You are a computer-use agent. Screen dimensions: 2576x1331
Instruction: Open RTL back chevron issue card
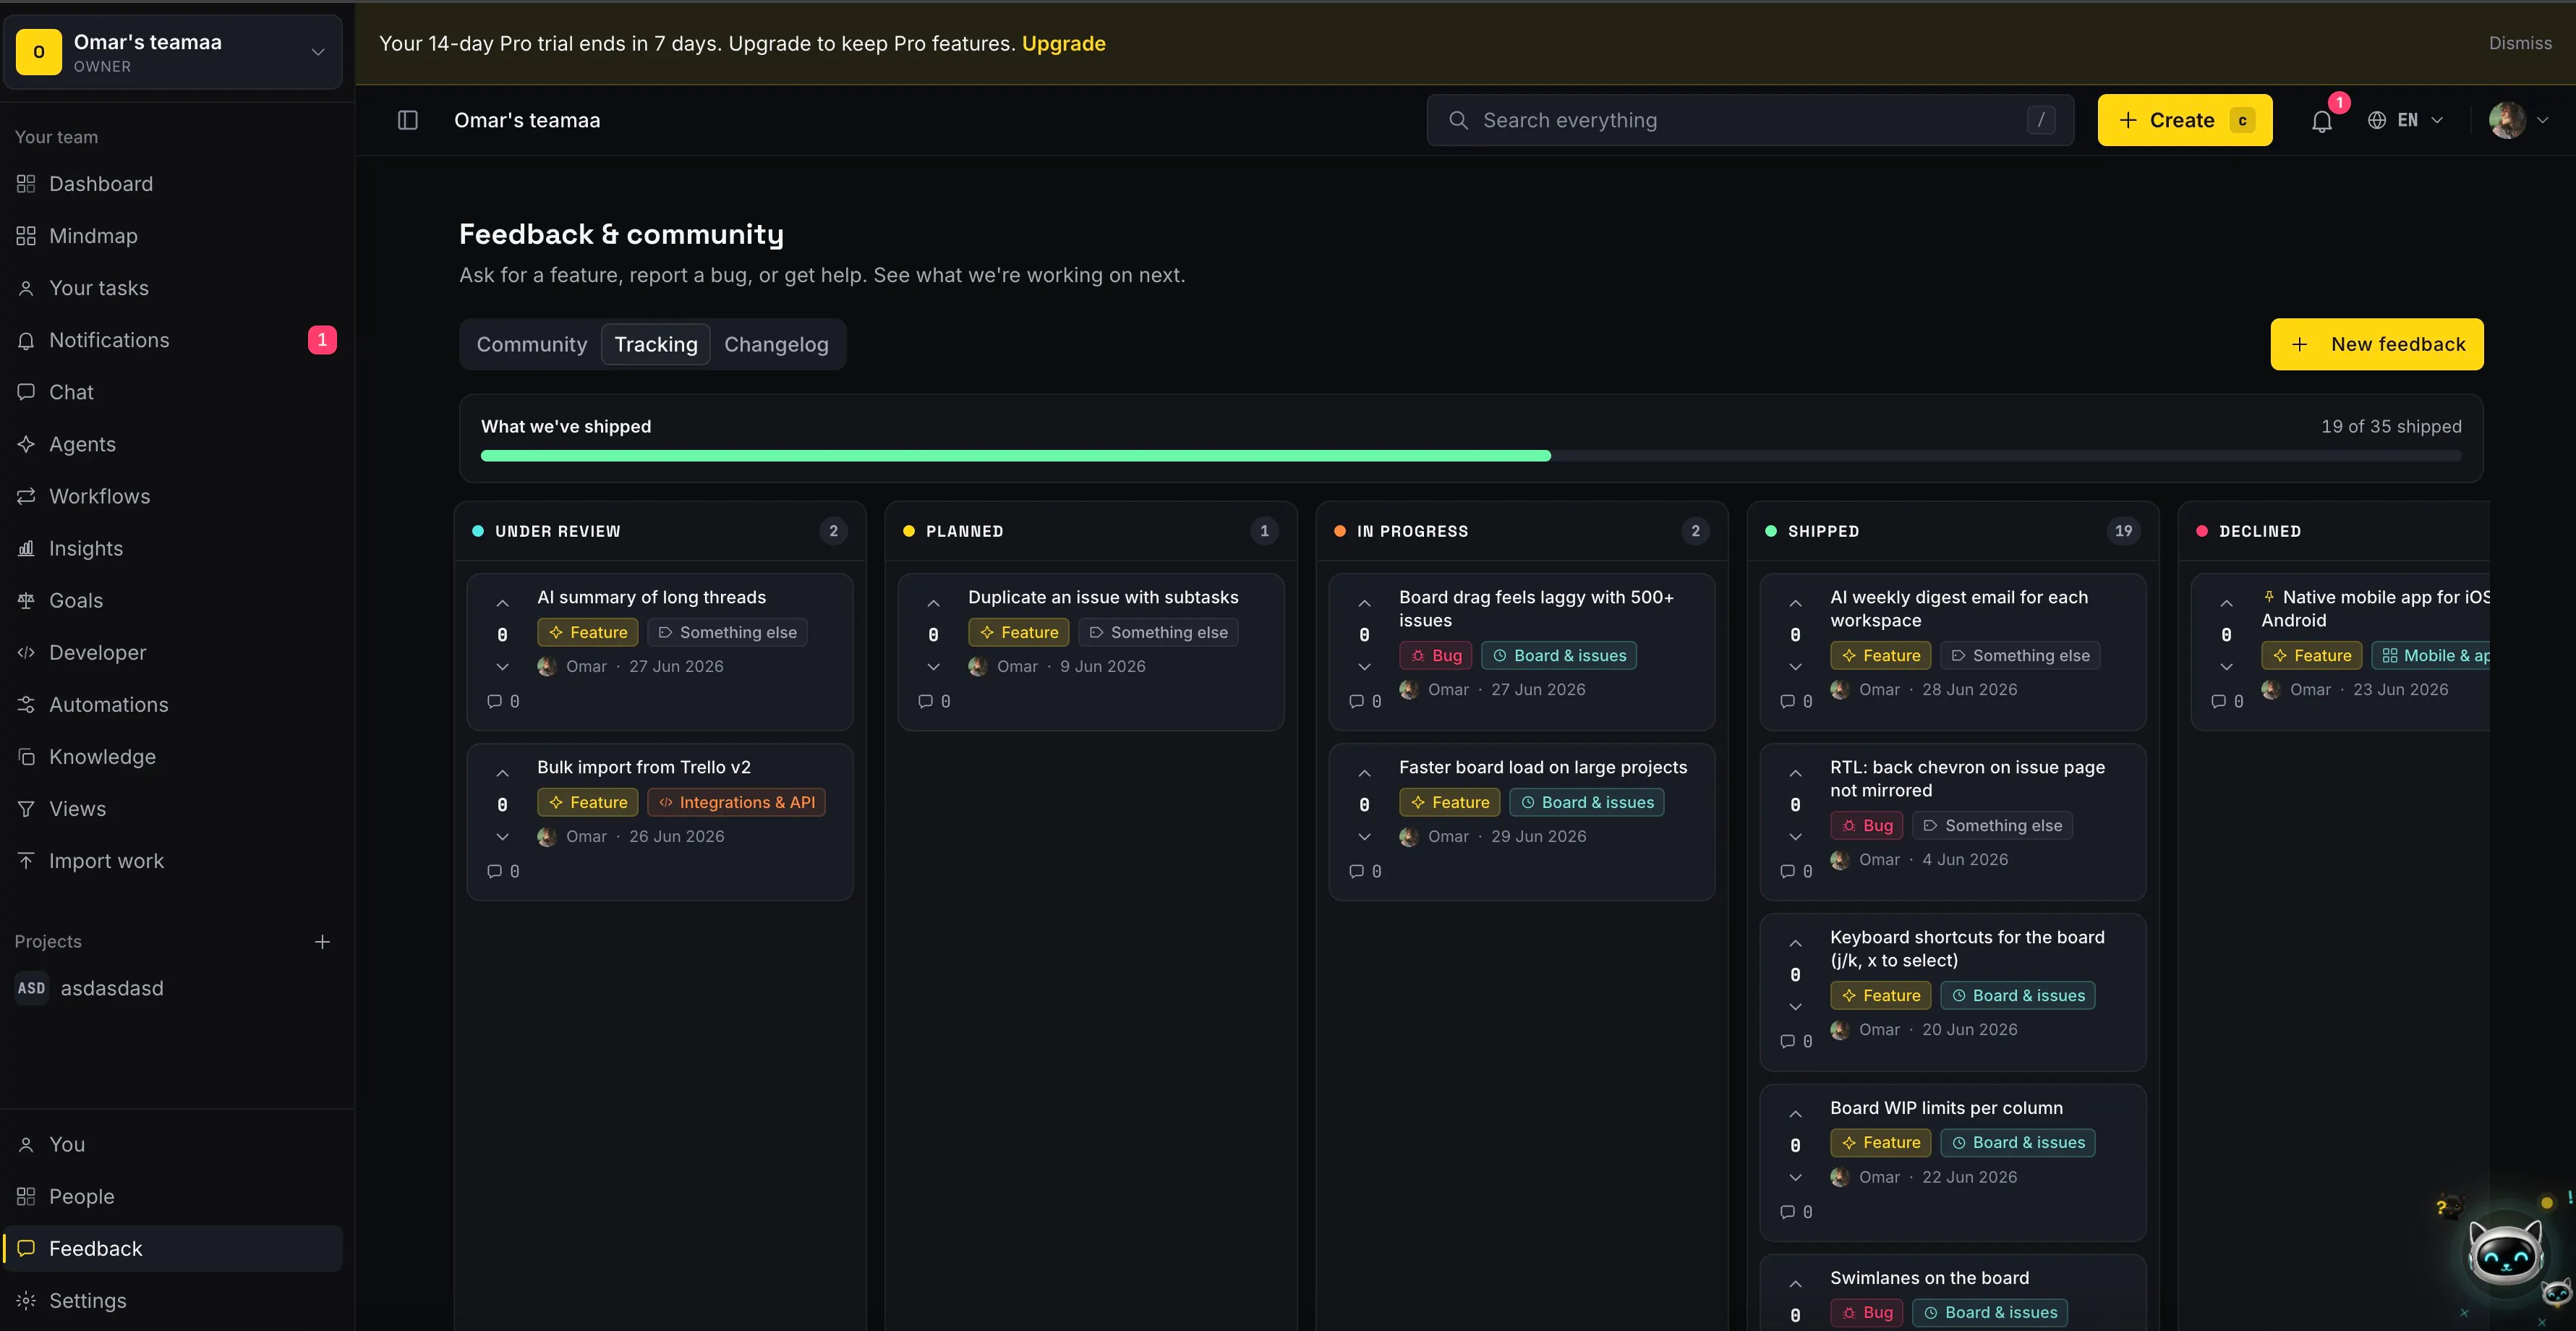point(1952,821)
